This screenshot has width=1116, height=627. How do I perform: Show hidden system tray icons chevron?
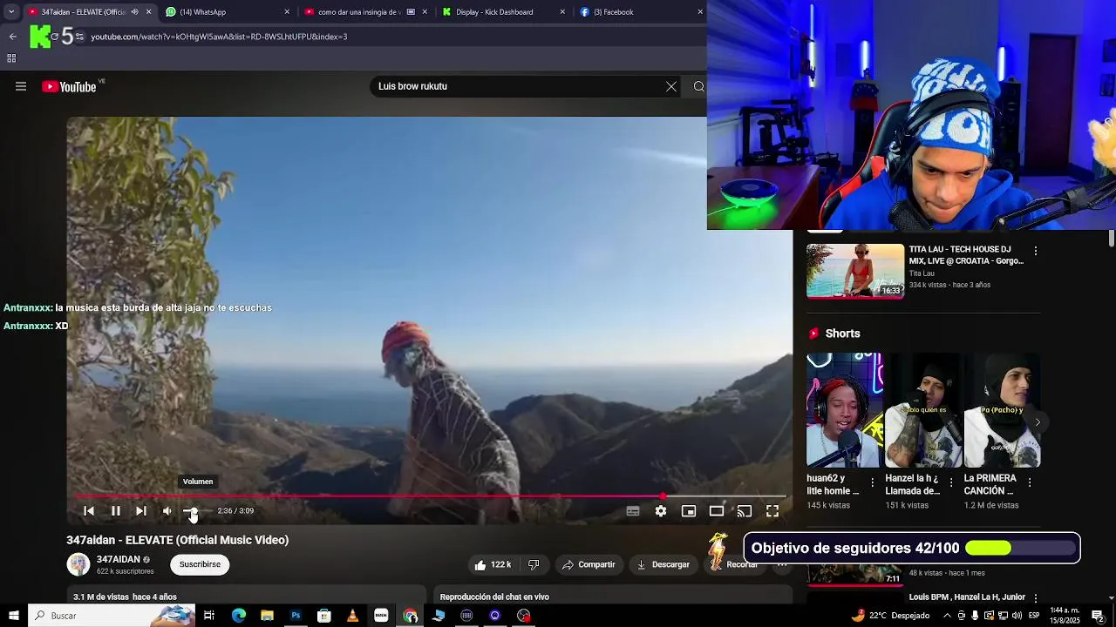948,616
